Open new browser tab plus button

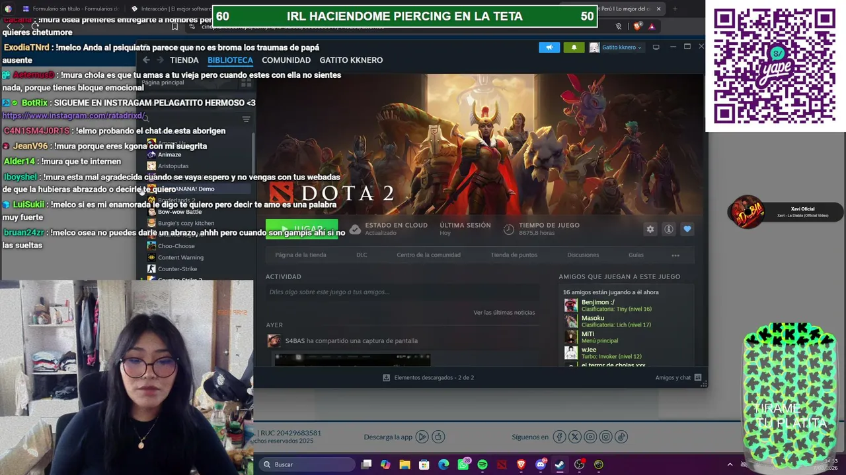tap(675, 9)
